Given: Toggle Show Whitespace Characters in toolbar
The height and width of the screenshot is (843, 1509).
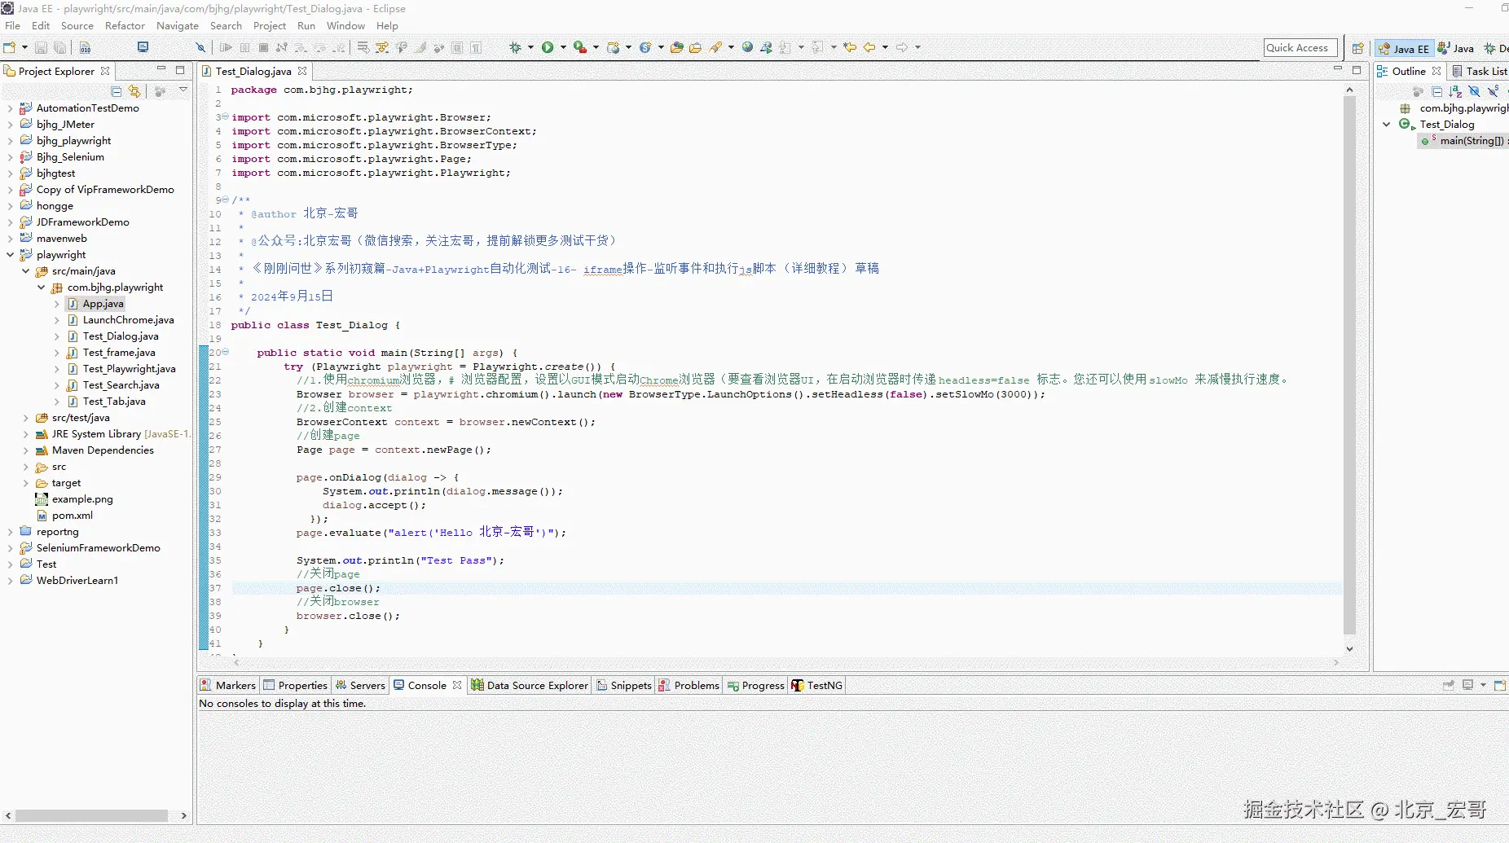Looking at the screenshot, I should pyautogui.click(x=476, y=47).
